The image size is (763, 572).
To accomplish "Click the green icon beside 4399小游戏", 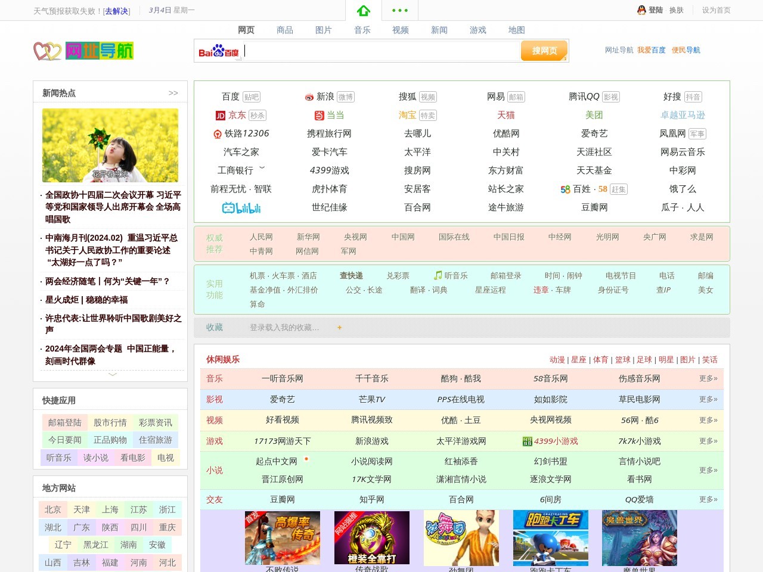I will 527,441.
